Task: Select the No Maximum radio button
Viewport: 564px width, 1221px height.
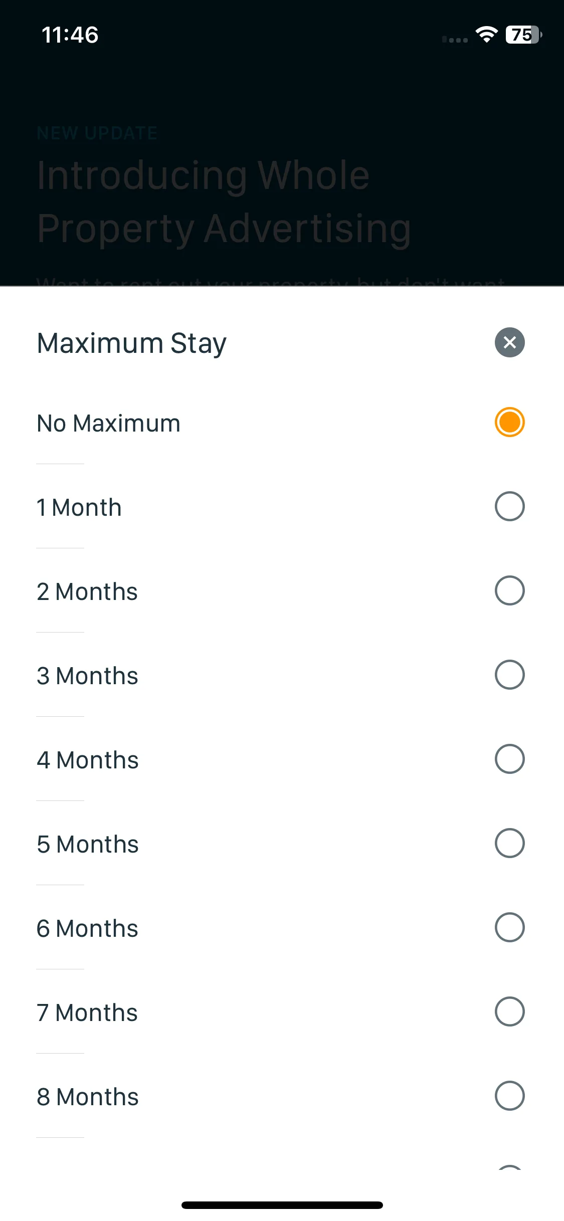Action: 509,422
